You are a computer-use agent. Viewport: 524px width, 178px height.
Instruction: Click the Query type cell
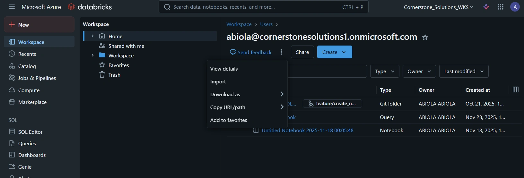coord(387,117)
